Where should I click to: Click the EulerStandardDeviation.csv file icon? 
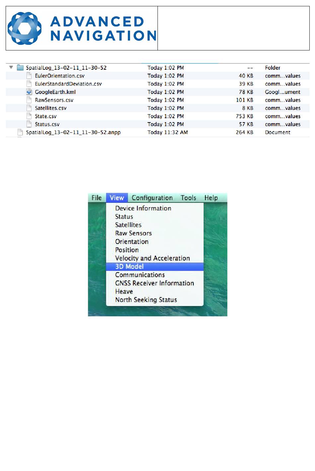click(29, 84)
